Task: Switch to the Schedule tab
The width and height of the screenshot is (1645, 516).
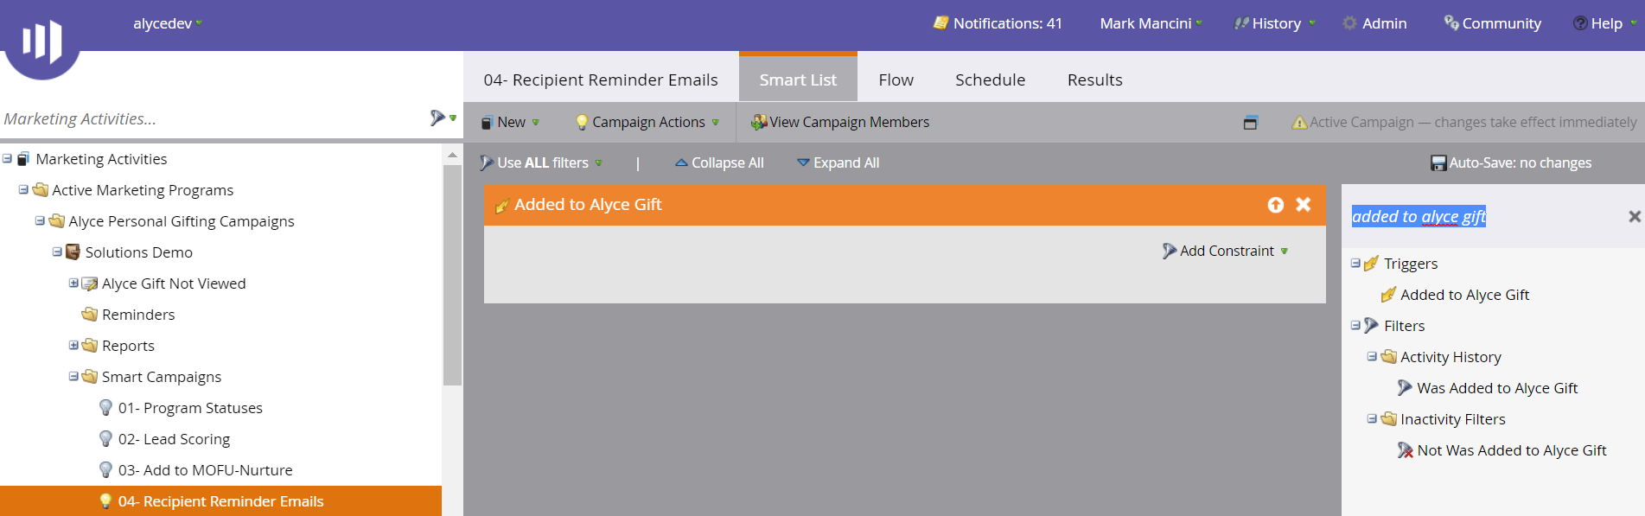Action: pos(990,80)
